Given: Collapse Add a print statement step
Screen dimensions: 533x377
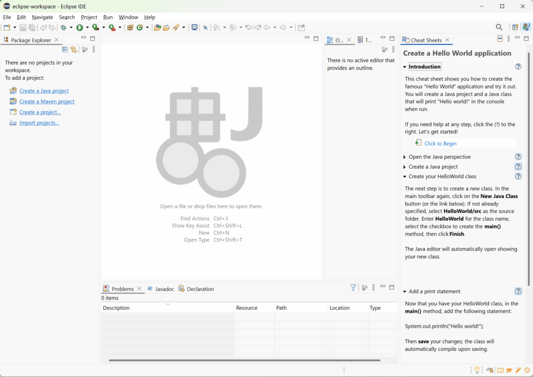Looking at the screenshot, I should coord(404,292).
